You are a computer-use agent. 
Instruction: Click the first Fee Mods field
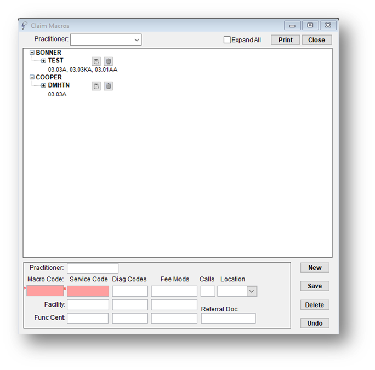(x=174, y=291)
